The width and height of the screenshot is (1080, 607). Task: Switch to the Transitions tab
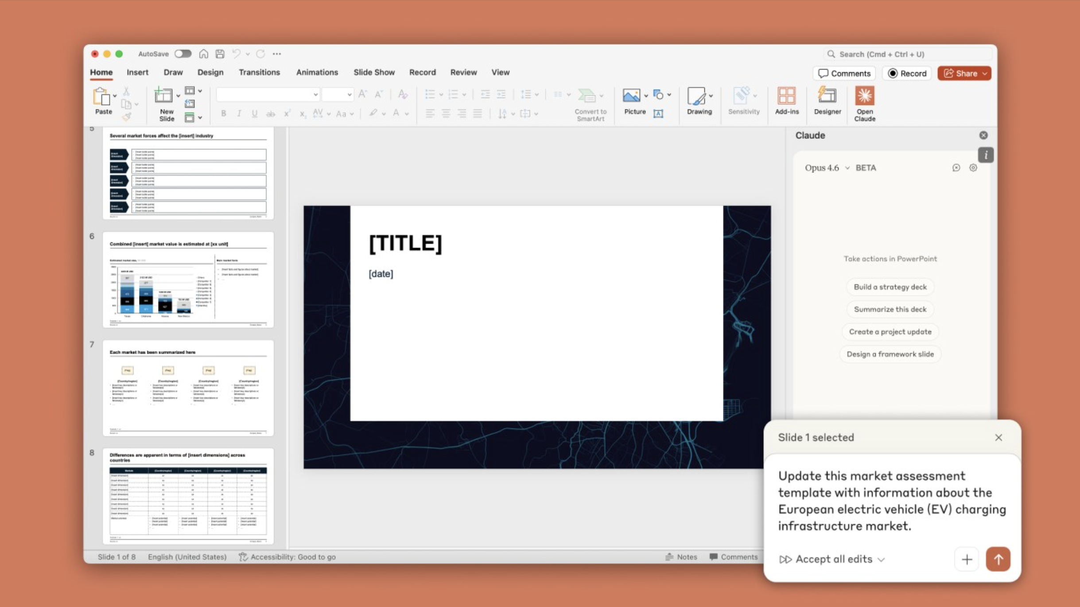(x=259, y=72)
